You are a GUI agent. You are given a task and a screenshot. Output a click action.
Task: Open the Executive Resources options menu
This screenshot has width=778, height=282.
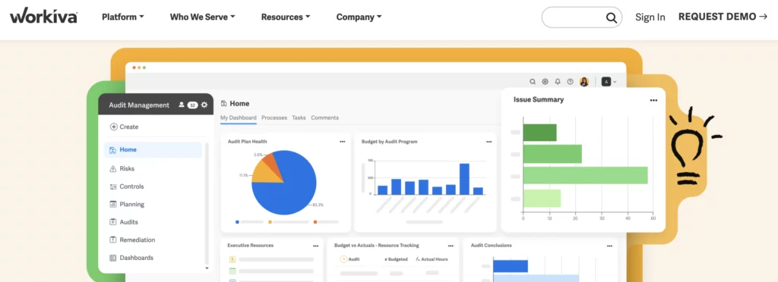(315, 246)
